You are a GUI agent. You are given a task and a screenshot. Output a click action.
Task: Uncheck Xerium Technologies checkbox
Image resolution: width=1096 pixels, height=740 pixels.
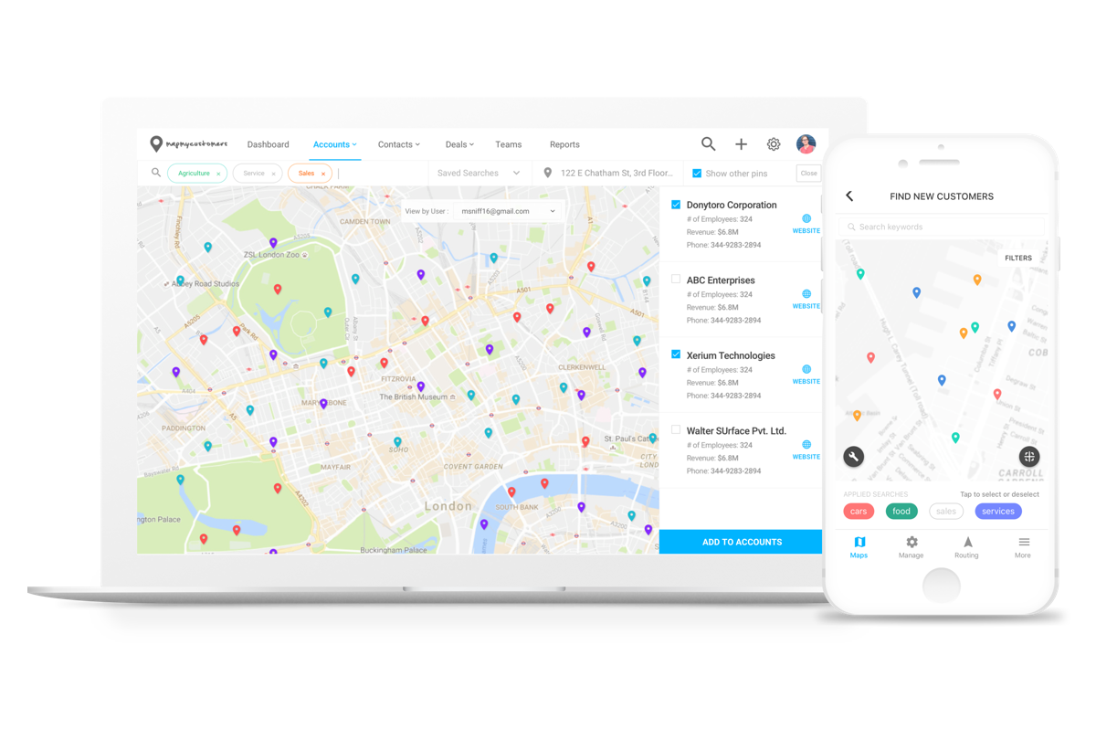click(676, 354)
